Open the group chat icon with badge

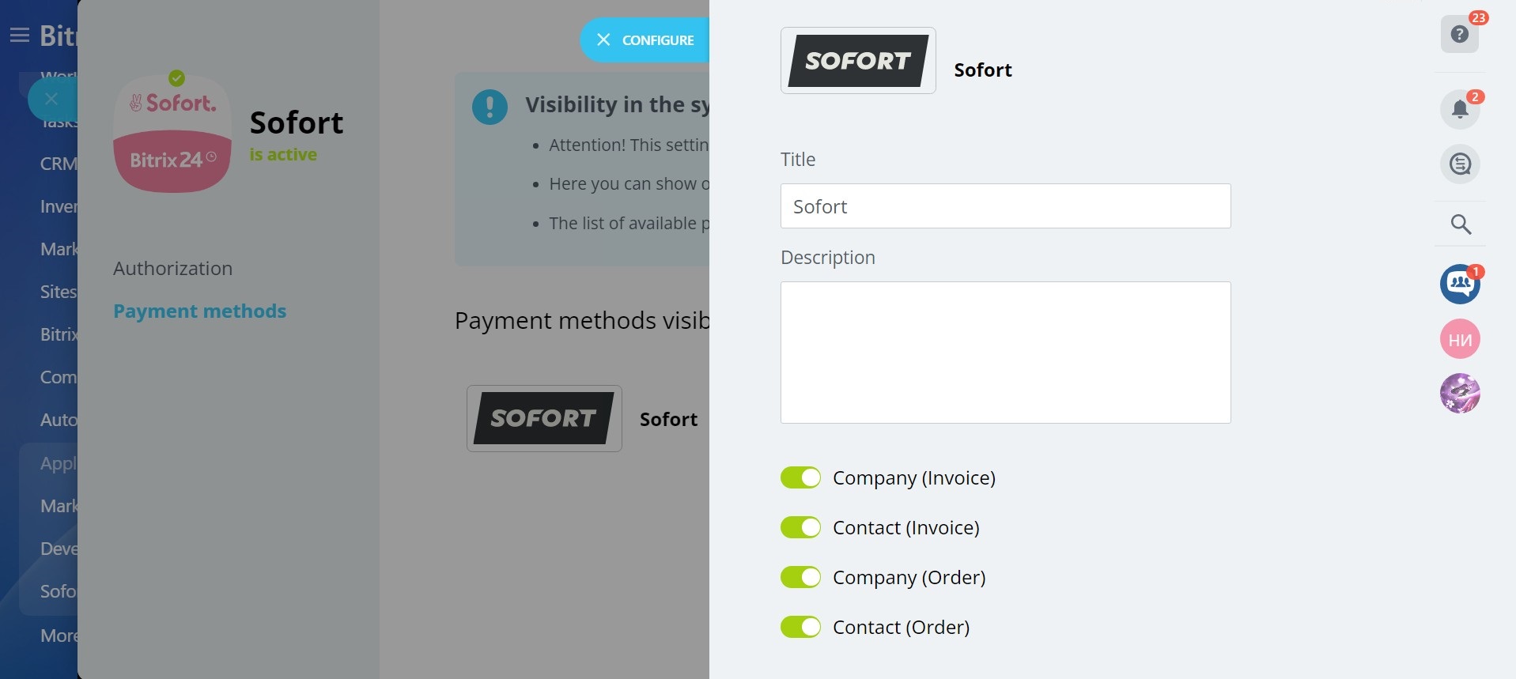click(1460, 285)
